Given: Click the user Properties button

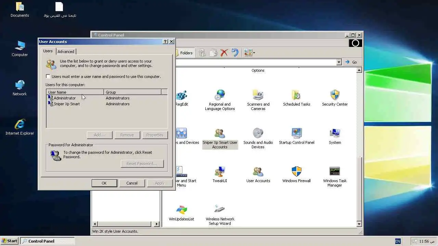Looking at the screenshot, I should coord(155,135).
